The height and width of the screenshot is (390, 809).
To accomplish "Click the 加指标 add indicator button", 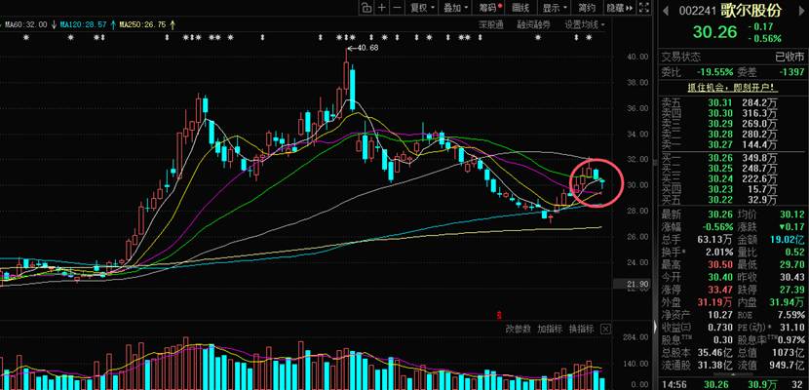I will 550,329.
